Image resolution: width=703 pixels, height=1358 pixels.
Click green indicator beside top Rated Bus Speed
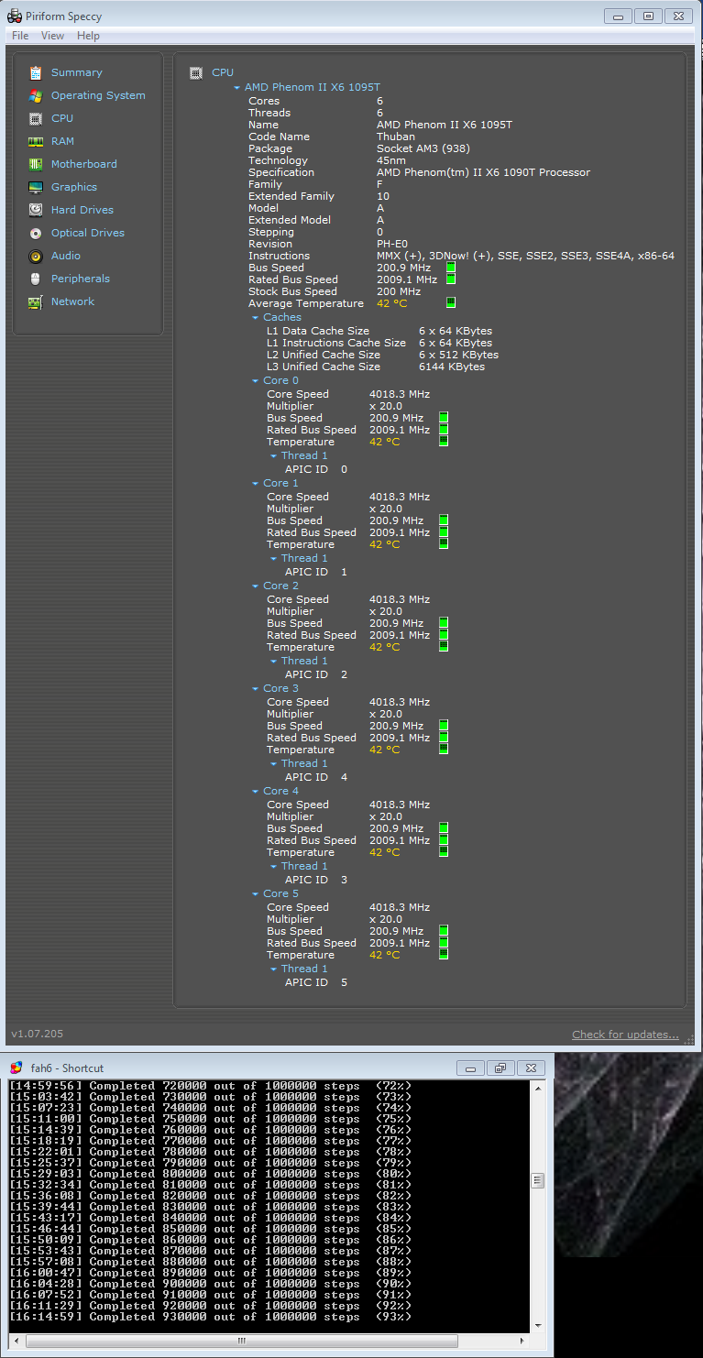(451, 279)
